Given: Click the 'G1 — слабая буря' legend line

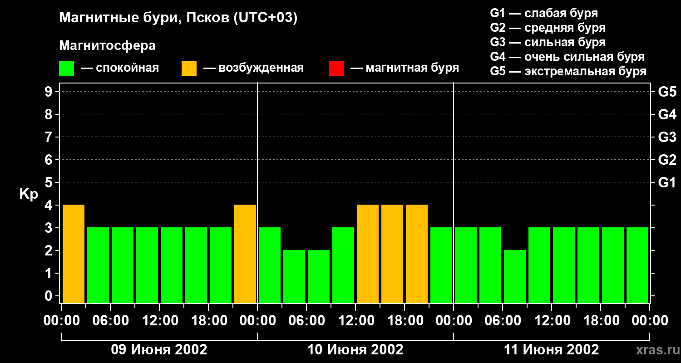Looking at the screenshot, I should click(x=544, y=13).
